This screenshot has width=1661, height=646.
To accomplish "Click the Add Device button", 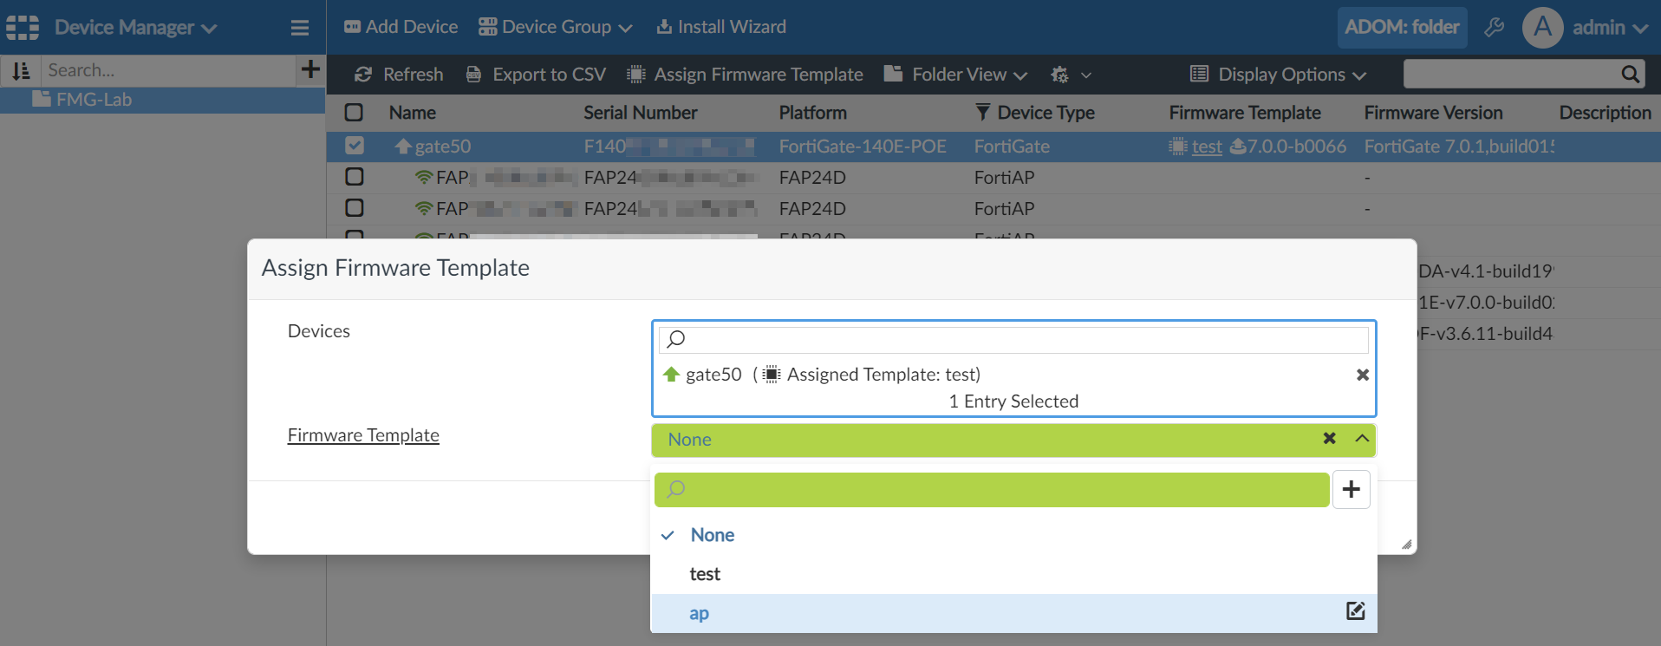I will coord(401,27).
